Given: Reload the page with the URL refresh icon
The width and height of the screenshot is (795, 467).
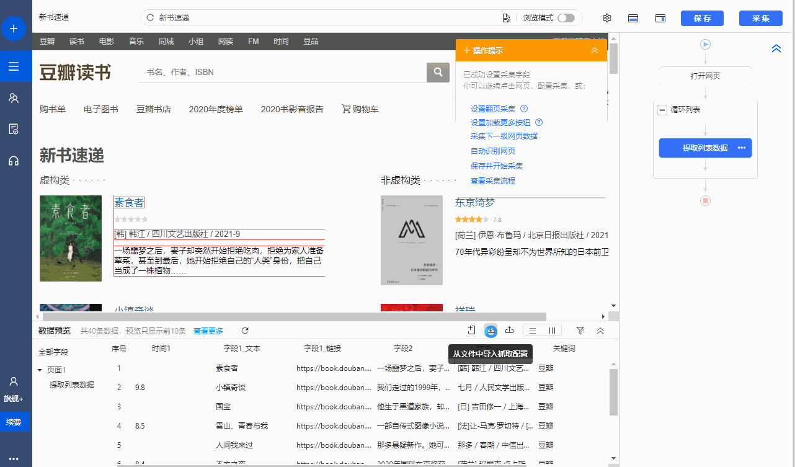Looking at the screenshot, I should point(150,18).
